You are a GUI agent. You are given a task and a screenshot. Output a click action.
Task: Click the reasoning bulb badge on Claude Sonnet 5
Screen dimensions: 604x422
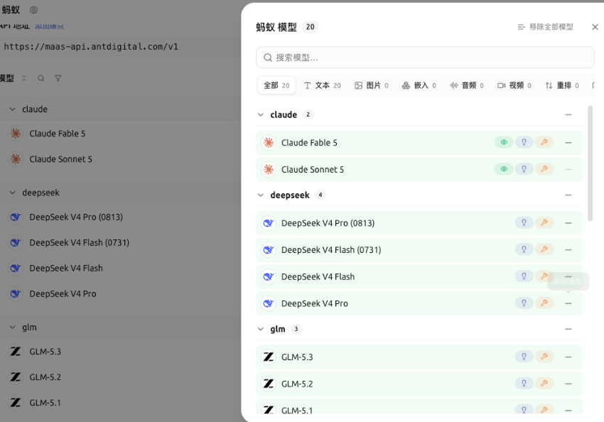[524, 169]
